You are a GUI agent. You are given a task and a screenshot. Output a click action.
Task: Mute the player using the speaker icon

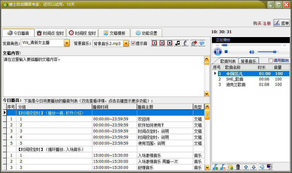tap(252, 52)
